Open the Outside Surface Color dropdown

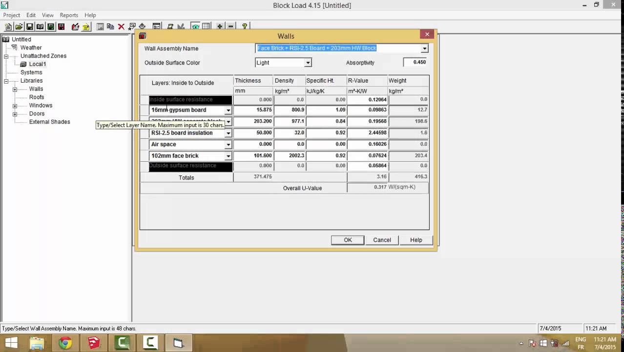pyautogui.click(x=308, y=63)
